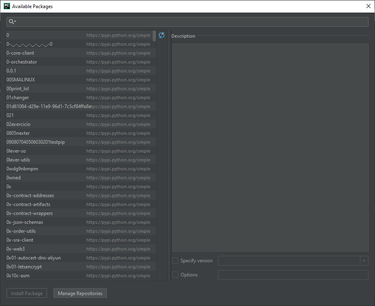Select the 0x-contract-addresses package
375x306 pixels.
(81, 195)
